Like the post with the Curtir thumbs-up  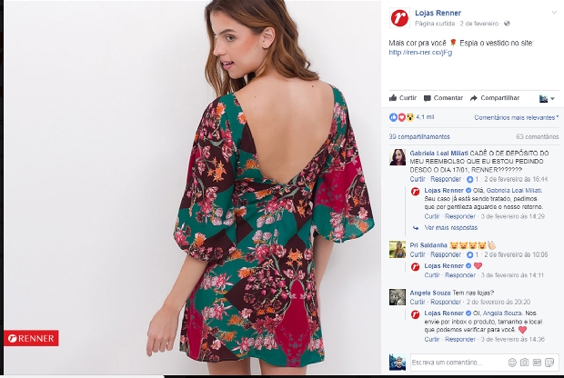pyautogui.click(x=403, y=98)
